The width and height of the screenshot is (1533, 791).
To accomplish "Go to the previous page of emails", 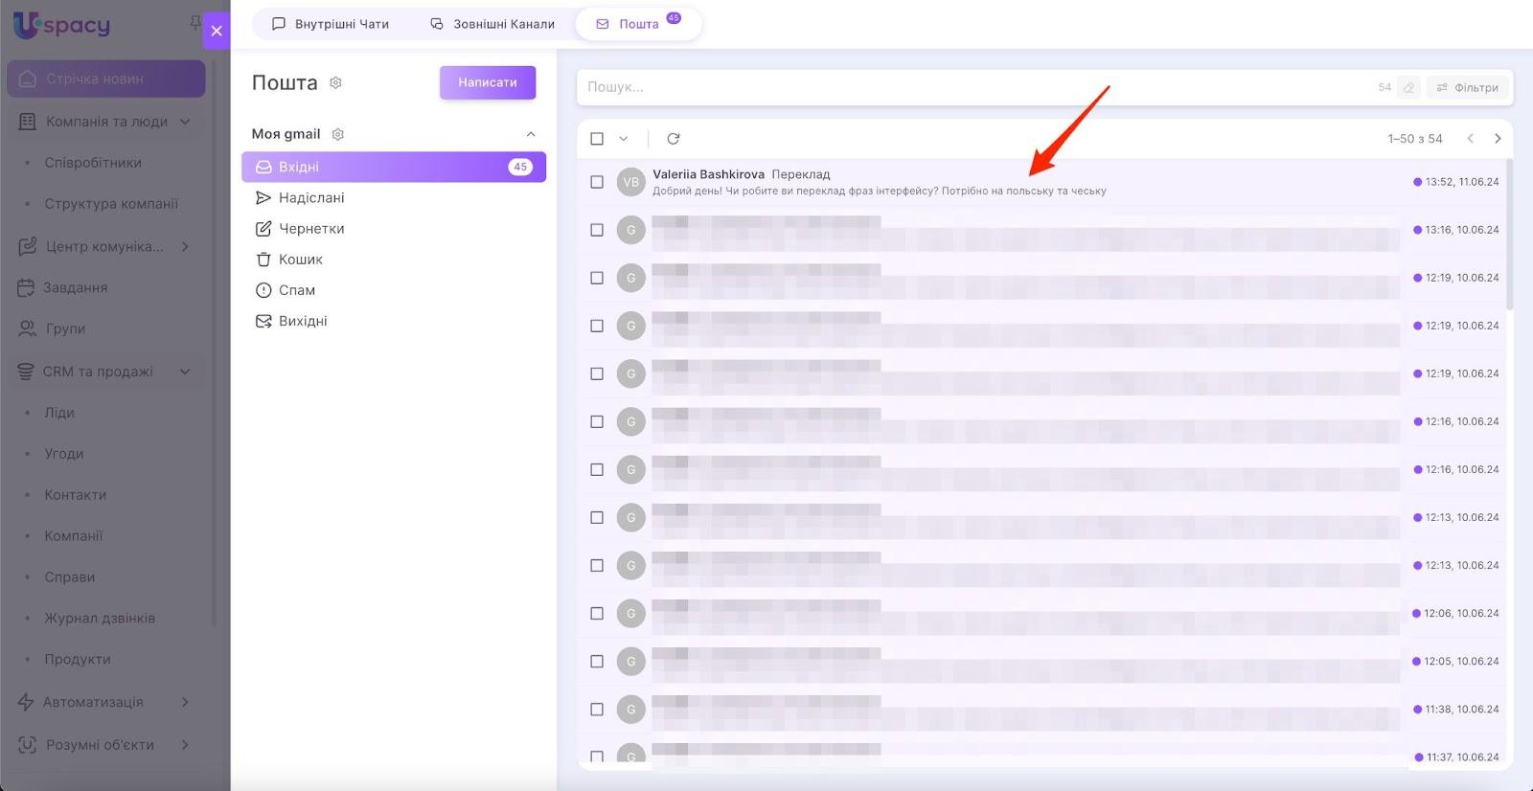I will point(1470,139).
